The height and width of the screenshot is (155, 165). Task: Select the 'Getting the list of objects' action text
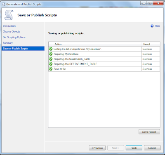pos(78,49)
